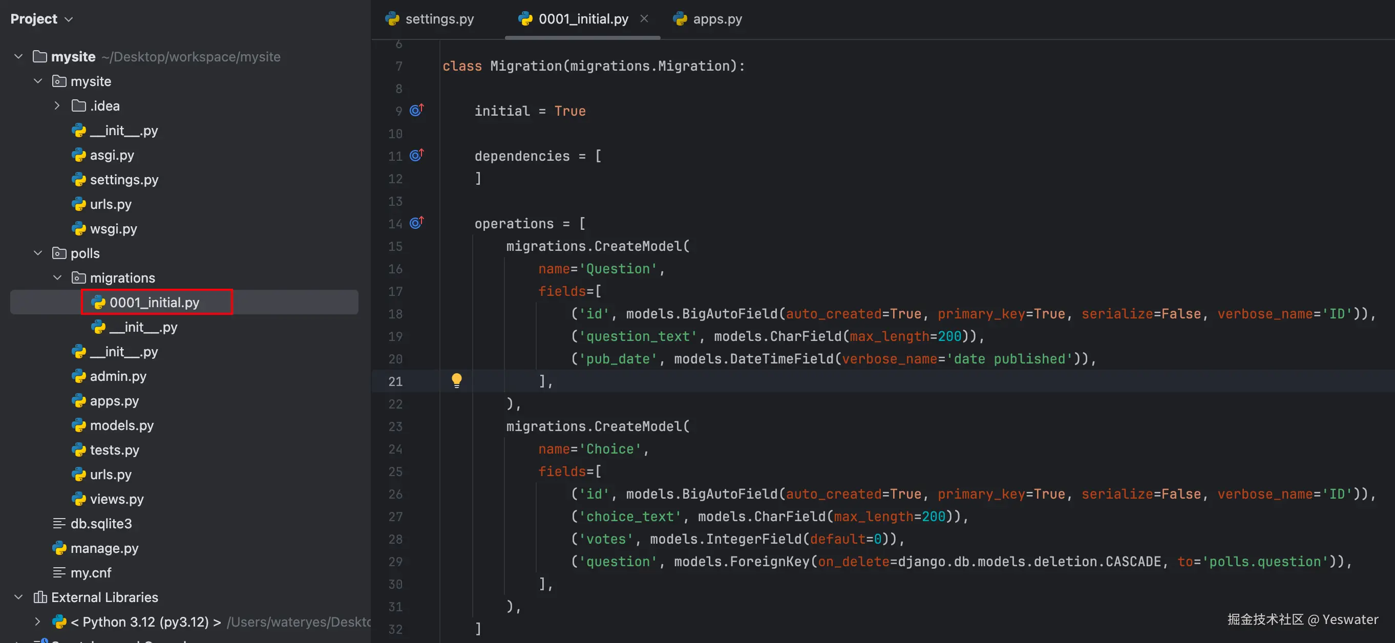The width and height of the screenshot is (1395, 643).
Task: Select 0001_initial.py in project tree
Action: click(x=154, y=302)
